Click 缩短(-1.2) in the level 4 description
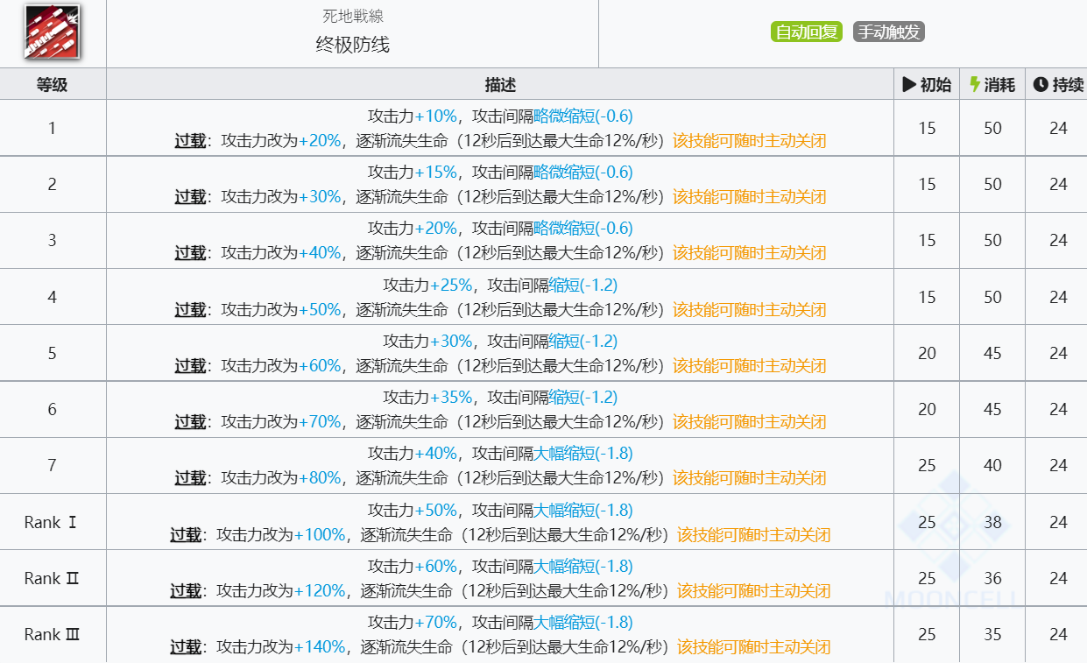This screenshot has height=663, width=1087. 583,285
